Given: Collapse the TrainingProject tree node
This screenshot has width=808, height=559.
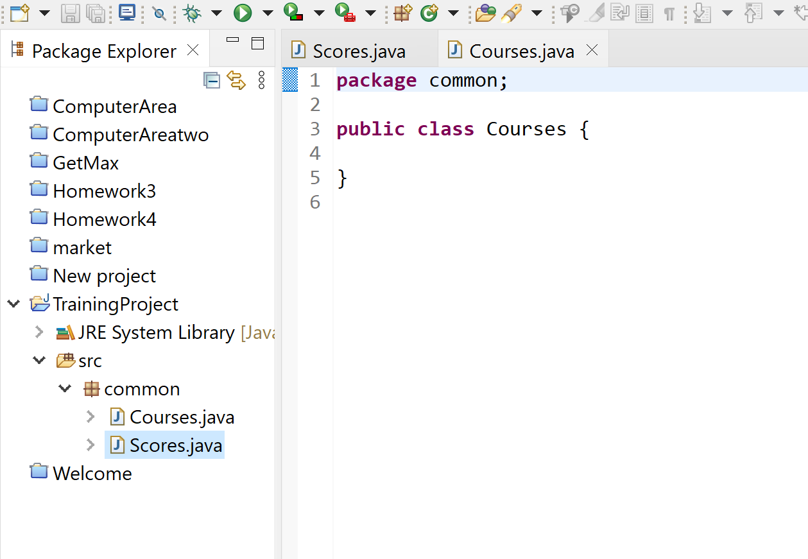Looking at the screenshot, I should [x=13, y=304].
